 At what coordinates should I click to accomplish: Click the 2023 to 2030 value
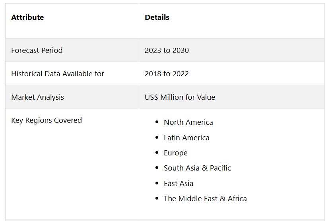pyautogui.click(x=167, y=50)
